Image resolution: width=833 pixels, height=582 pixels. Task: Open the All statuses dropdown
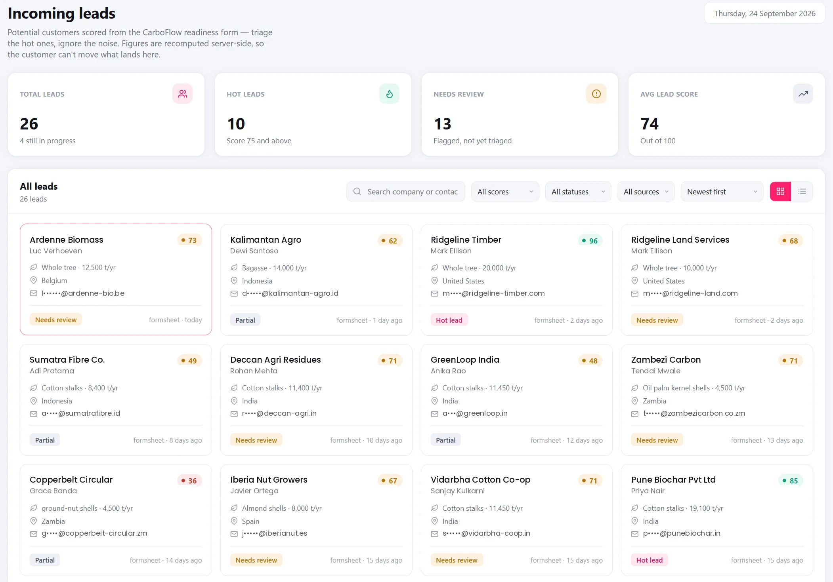pos(578,192)
